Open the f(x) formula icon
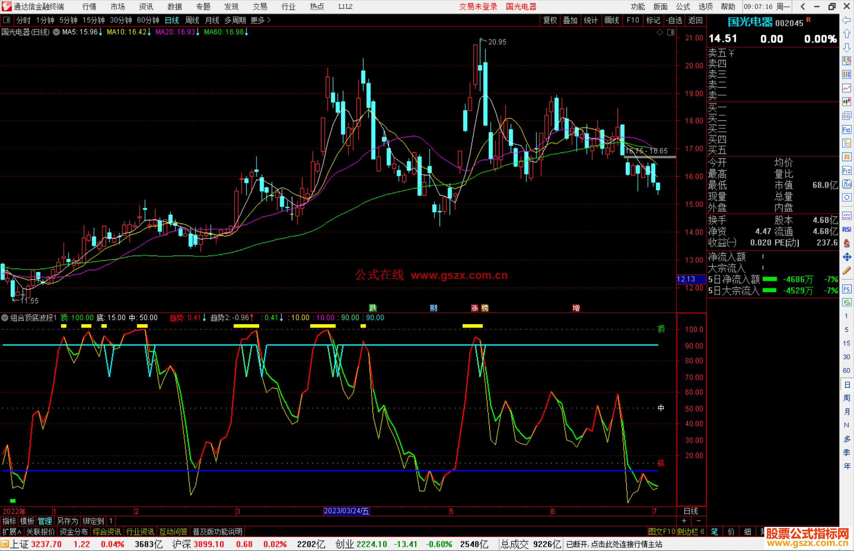This screenshot has height=551, width=854. pos(846,184)
